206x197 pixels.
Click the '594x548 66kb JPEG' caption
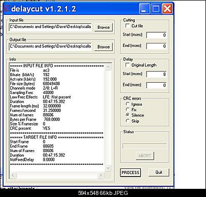(x=103, y=193)
